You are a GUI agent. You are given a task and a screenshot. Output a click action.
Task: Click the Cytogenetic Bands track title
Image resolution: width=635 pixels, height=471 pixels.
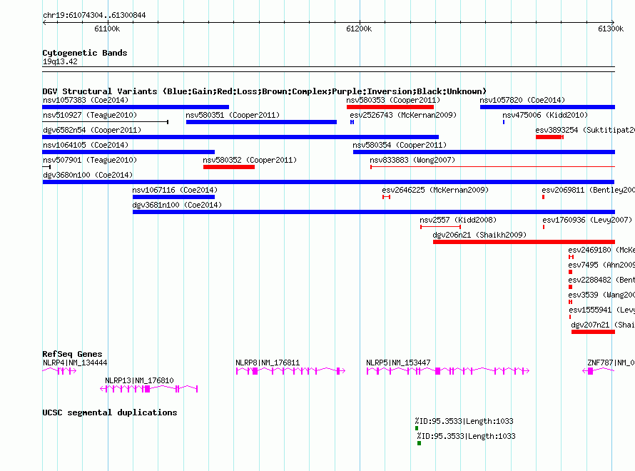point(85,53)
